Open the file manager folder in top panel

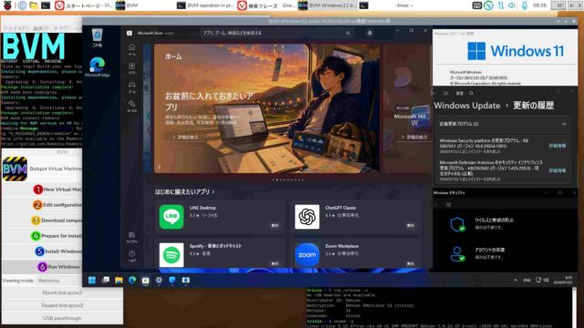pyautogui.click(x=34, y=5)
